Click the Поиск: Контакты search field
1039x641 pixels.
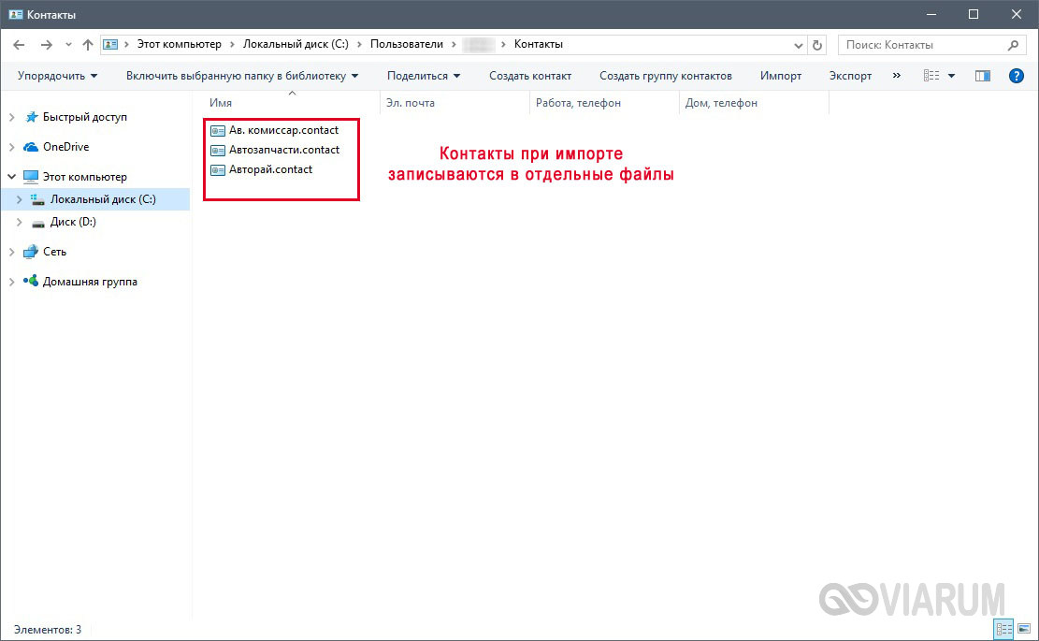pyautogui.click(x=921, y=45)
